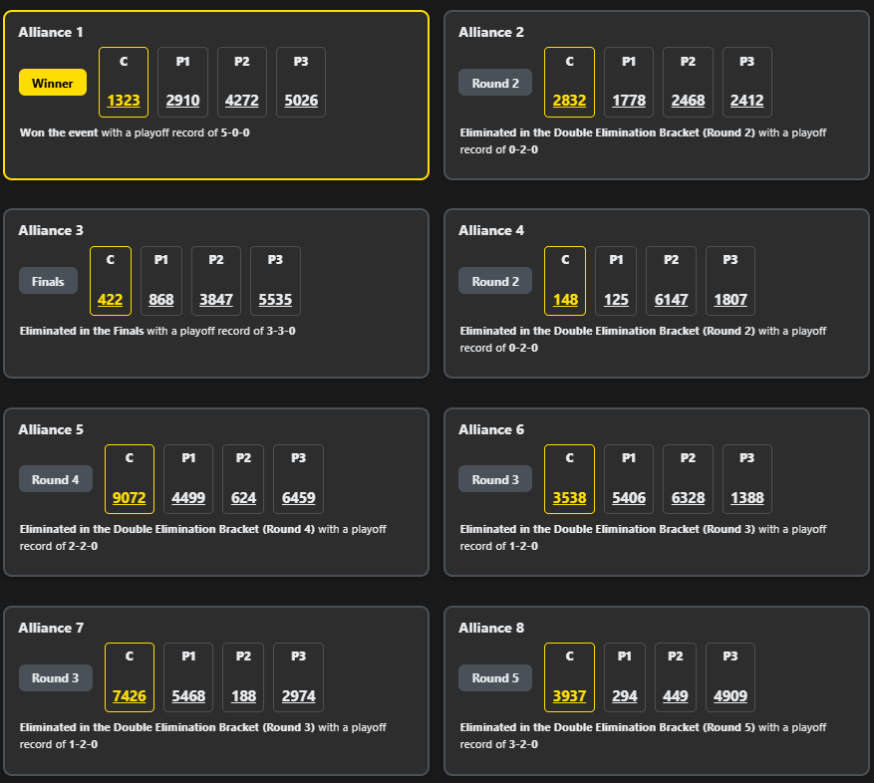Open team 2468 link

tap(688, 101)
